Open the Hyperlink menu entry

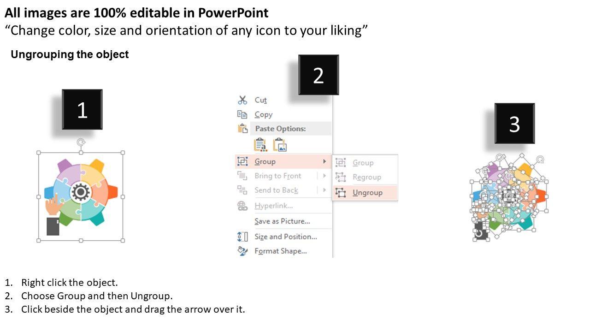[273, 206]
